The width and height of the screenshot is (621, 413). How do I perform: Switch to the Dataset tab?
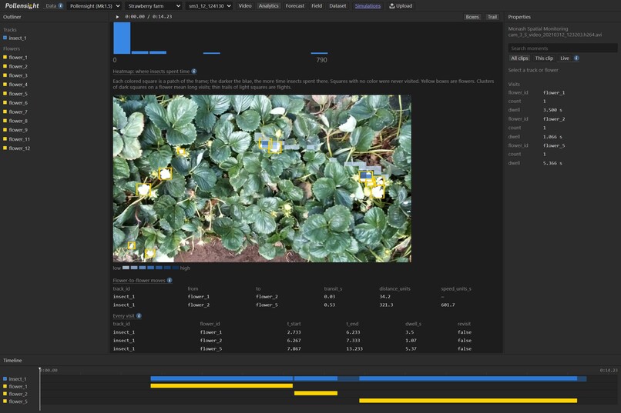(x=337, y=6)
